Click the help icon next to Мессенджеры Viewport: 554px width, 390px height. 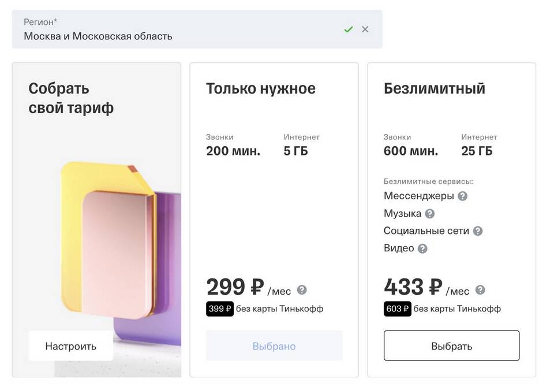[x=462, y=196]
